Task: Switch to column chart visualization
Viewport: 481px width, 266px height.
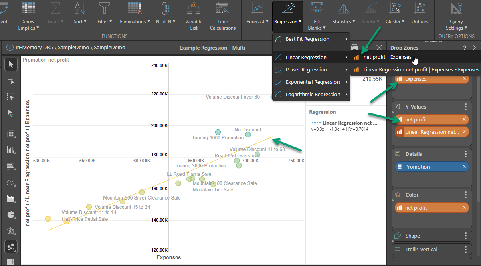Action: [x=11, y=150]
